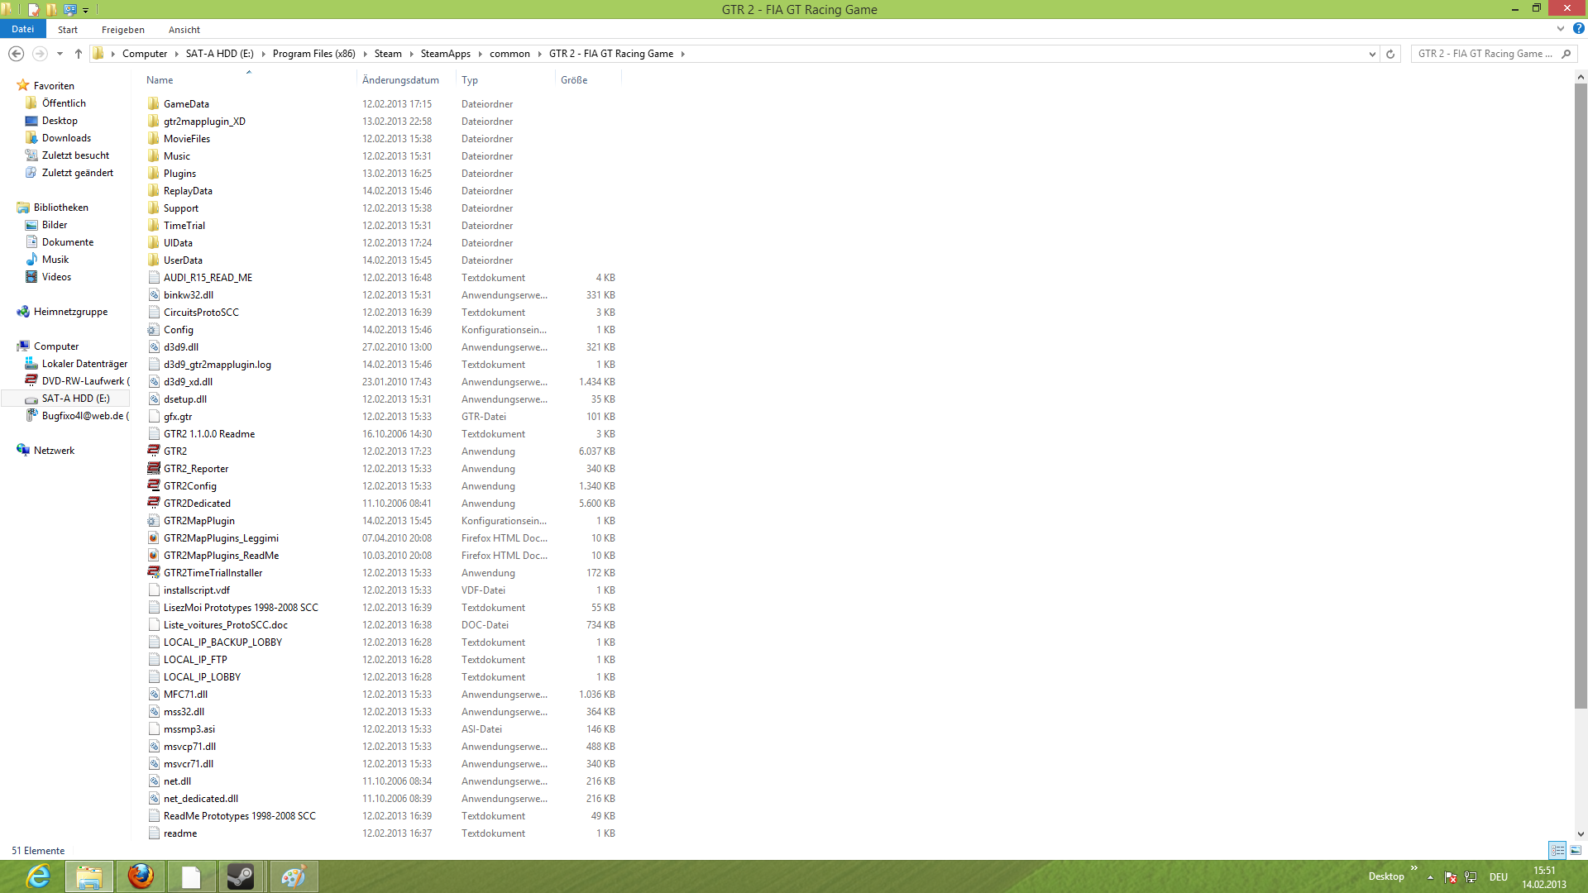Click the SteamApps breadcrumb segment
The image size is (1588, 893).
click(x=445, y=54)
